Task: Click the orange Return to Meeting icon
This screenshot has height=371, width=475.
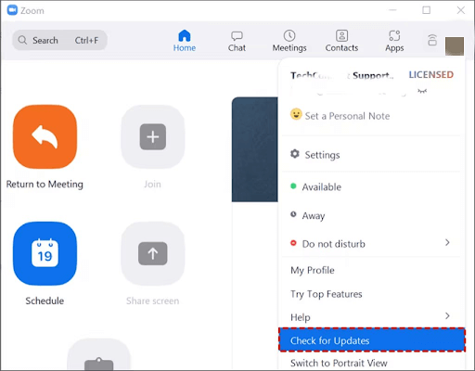Action: 45,136
